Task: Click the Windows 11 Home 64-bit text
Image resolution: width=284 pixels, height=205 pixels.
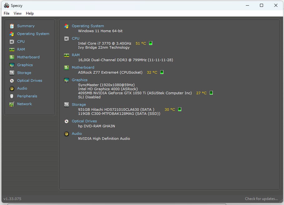Action: coord(100,31)
